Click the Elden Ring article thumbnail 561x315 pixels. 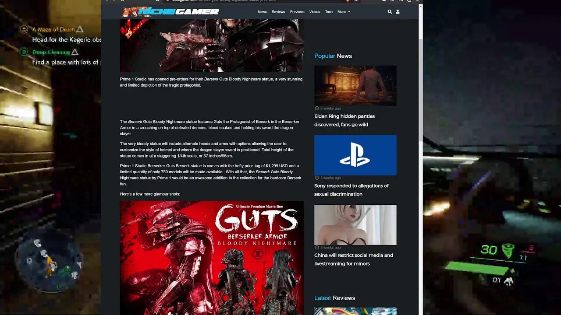coord(355,85)
